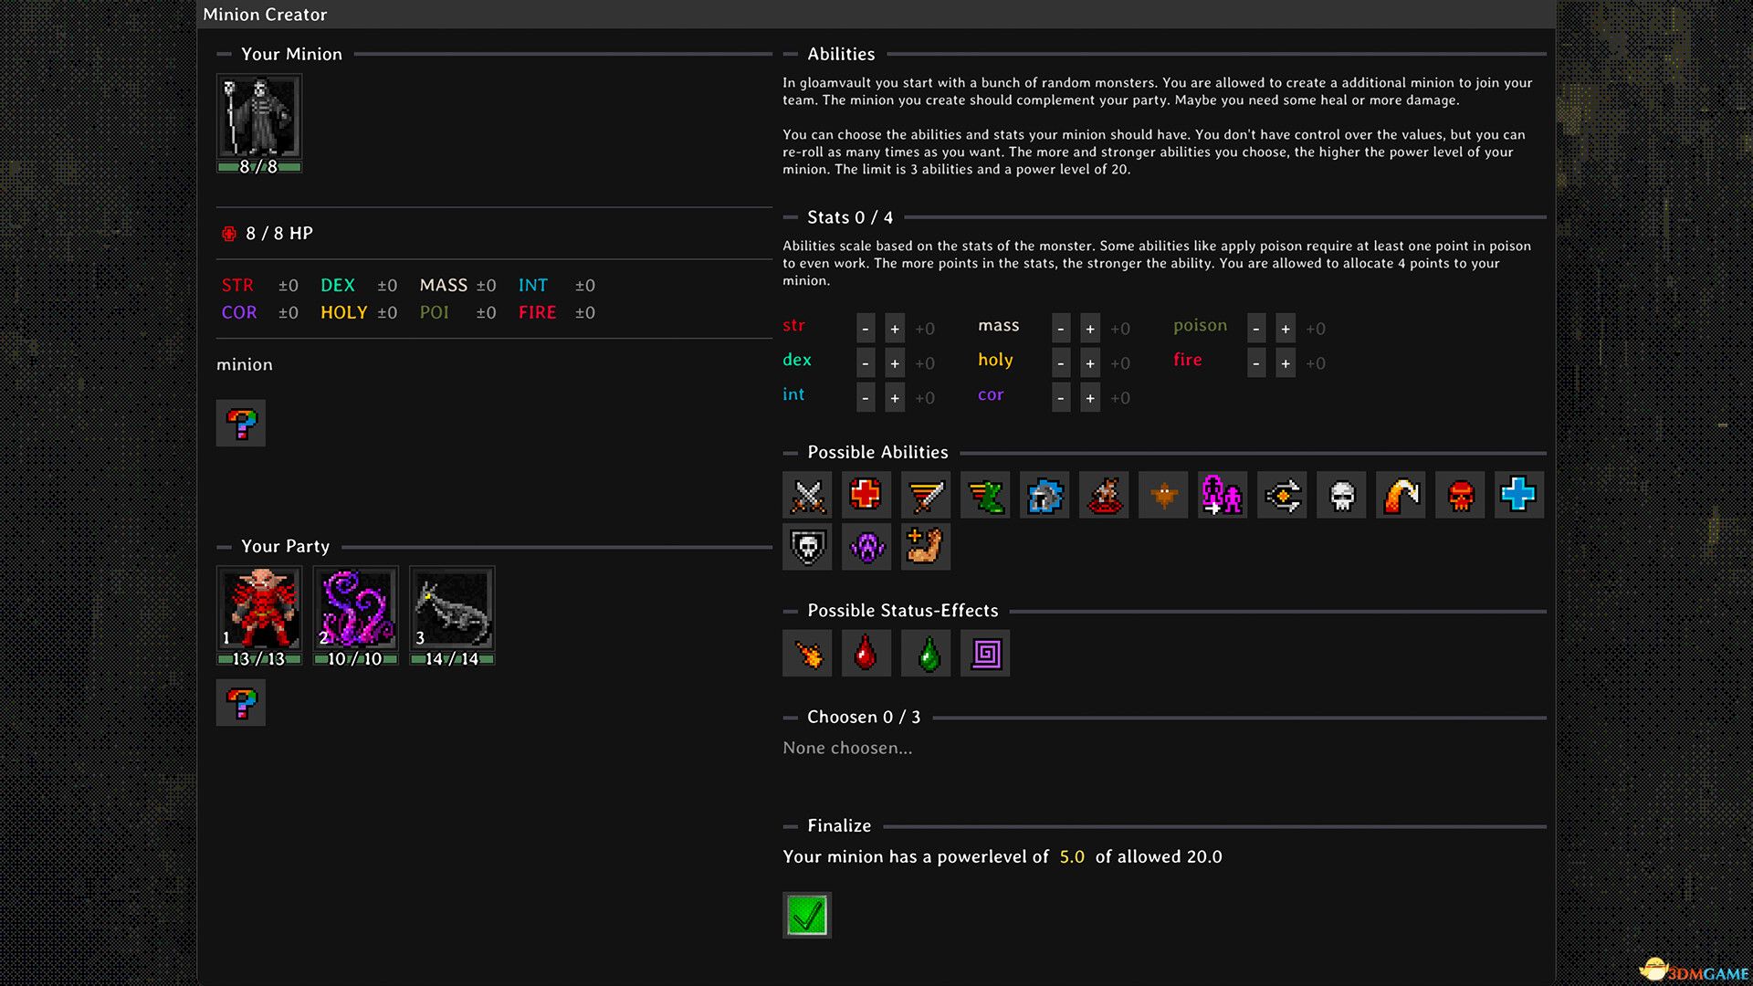Image resolution: width=1753 pixels, height=986 pixels.
Task: Pick the blue plus cross ability
Action: [x=1518, y=496]
